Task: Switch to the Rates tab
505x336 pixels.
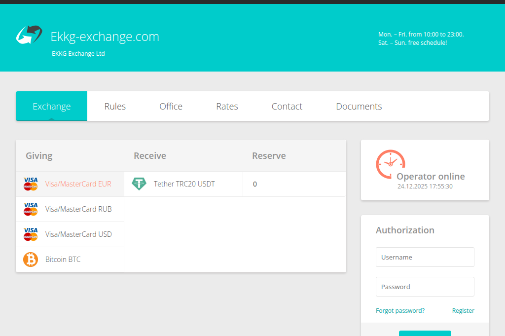Action: (x=227, y=106)
